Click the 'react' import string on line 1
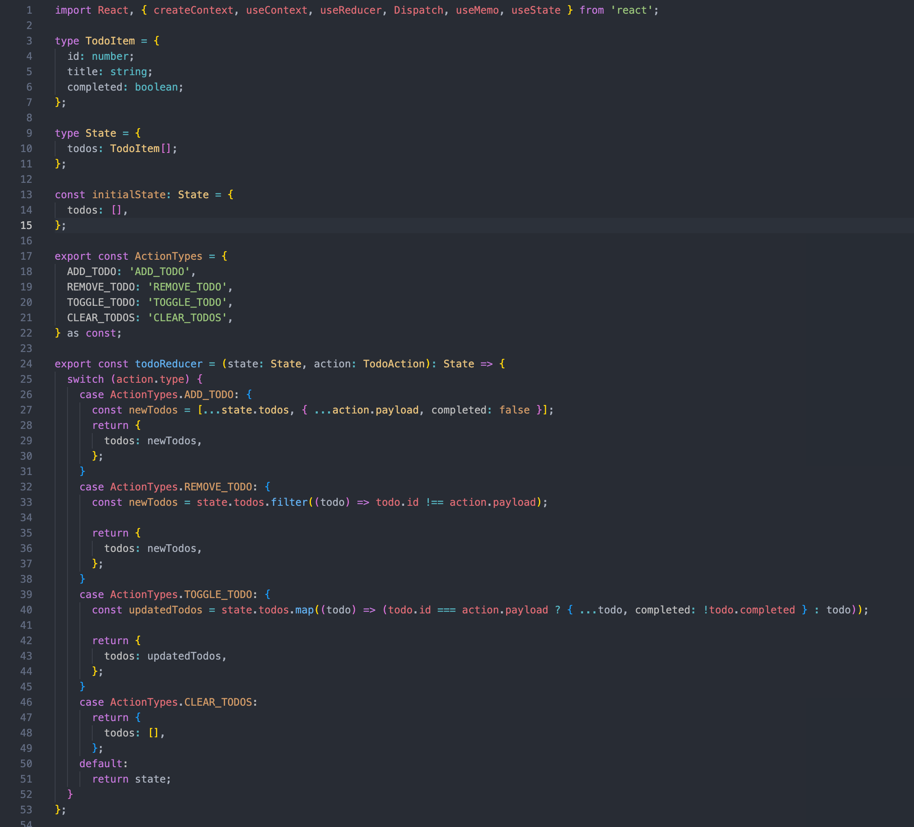Image resolution: width=914 pixels, height=827 pixels. point(632,10)
